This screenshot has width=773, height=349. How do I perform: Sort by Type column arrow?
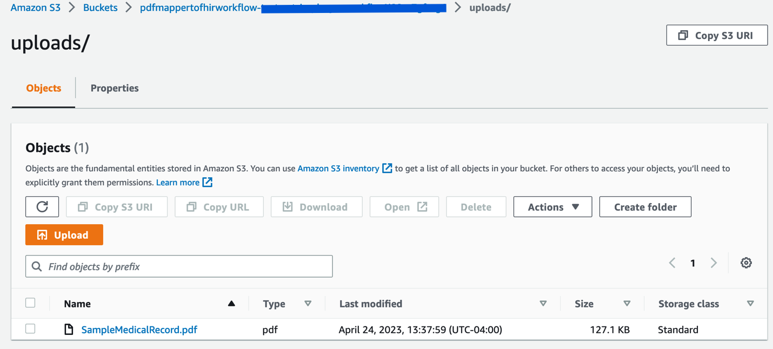pos(308,304)
